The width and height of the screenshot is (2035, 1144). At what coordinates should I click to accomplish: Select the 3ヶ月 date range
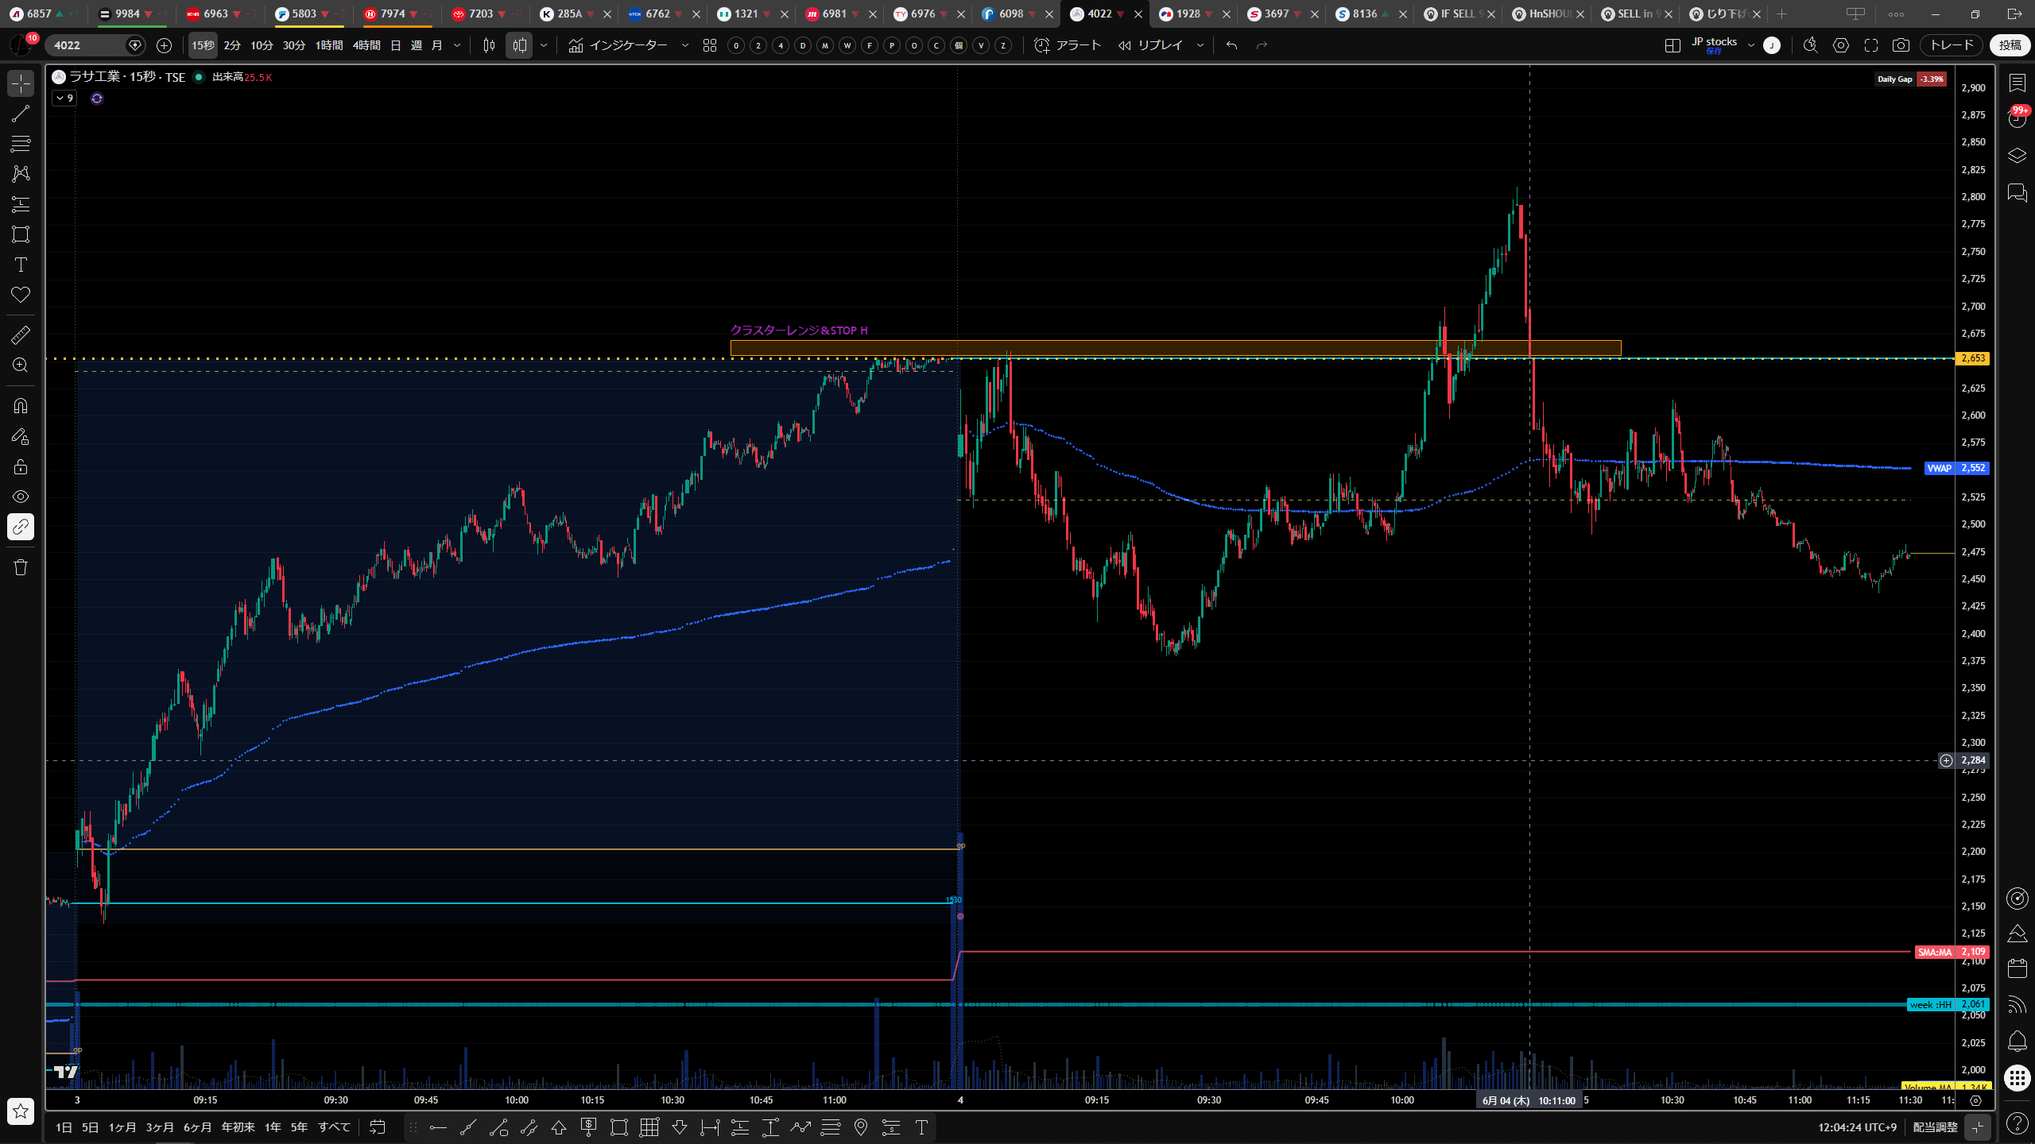click(x=160, y=1127)
